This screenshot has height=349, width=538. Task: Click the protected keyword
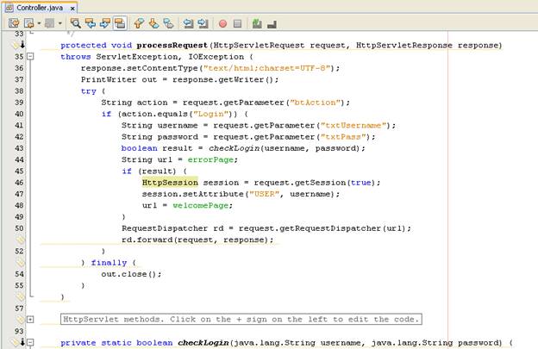(84, 46)
